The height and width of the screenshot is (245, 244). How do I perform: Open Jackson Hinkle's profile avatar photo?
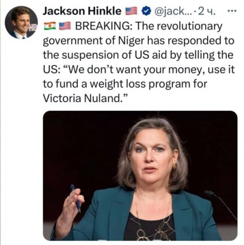tap(21, 22)
